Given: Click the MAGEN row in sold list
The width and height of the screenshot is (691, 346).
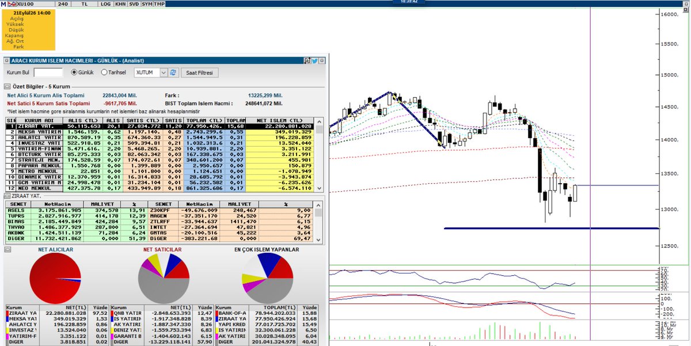Looking at the screenshot, I should (x=231, y=217).
